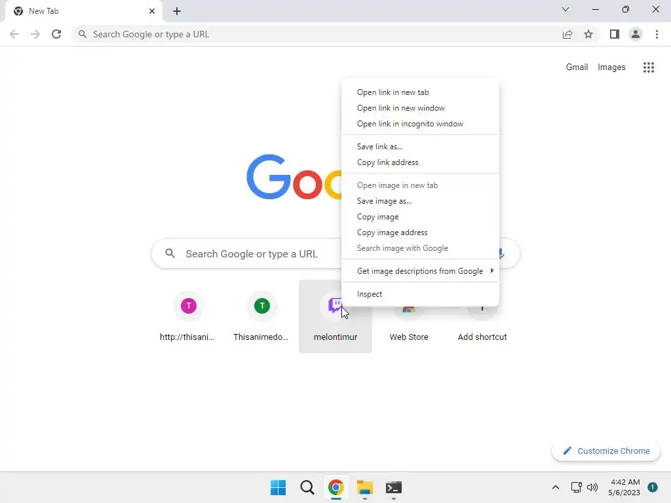This screenshot has height=503, width=671.
Task: Click the magnifier icon in Google search box
Action: point(170,253)
